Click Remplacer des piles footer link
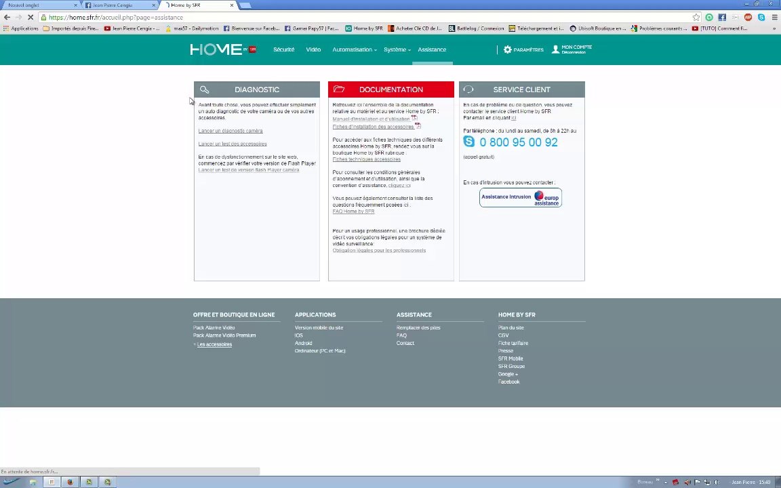Viewport: 781px width, 488px height. pyautogui.click(x=418, y=327)
